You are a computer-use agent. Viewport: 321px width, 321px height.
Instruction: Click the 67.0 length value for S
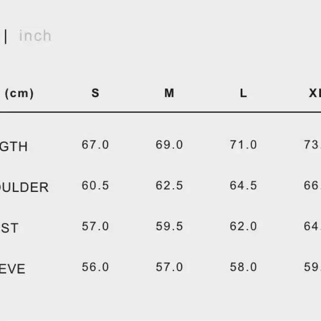pos(95,145)
